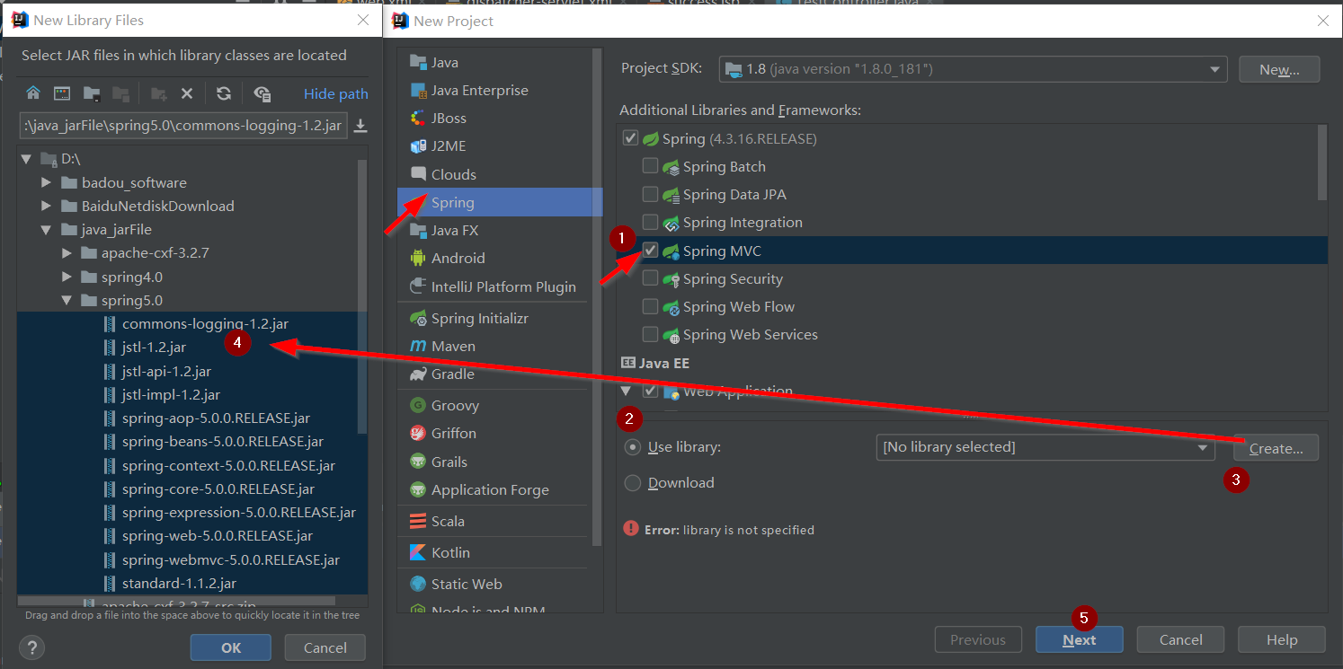Cancel the New Library Files dialog
This screenshot has height=669, width=1343.
tap(325, 647)
